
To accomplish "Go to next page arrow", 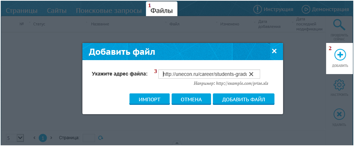I will pyautogui.click(x=51, y=138).
